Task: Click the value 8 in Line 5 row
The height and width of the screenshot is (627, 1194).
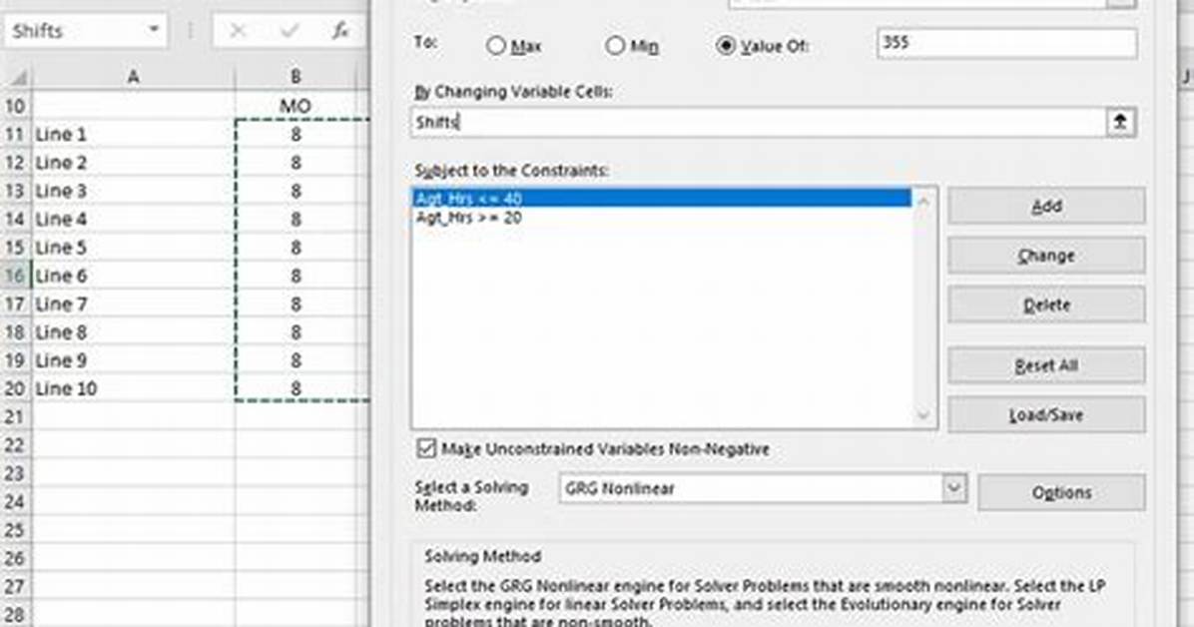Action: tap(296, 247)
